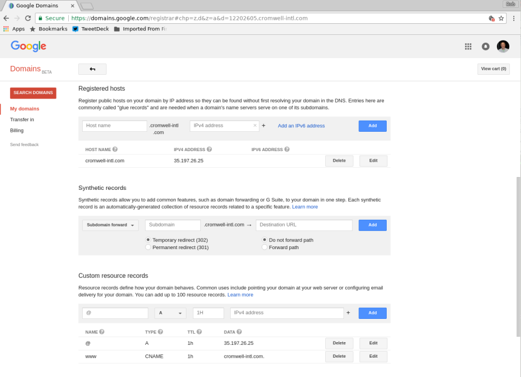Show help for HOST NAME column

[x=115, y=149]
